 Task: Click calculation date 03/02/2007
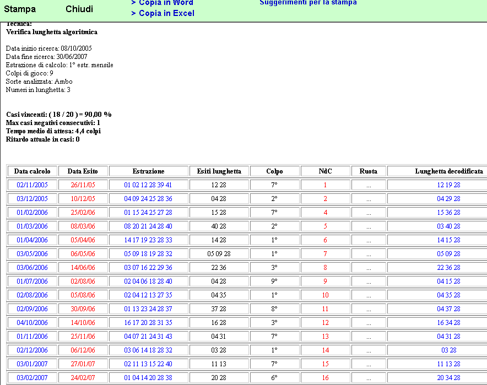[33, 377]
